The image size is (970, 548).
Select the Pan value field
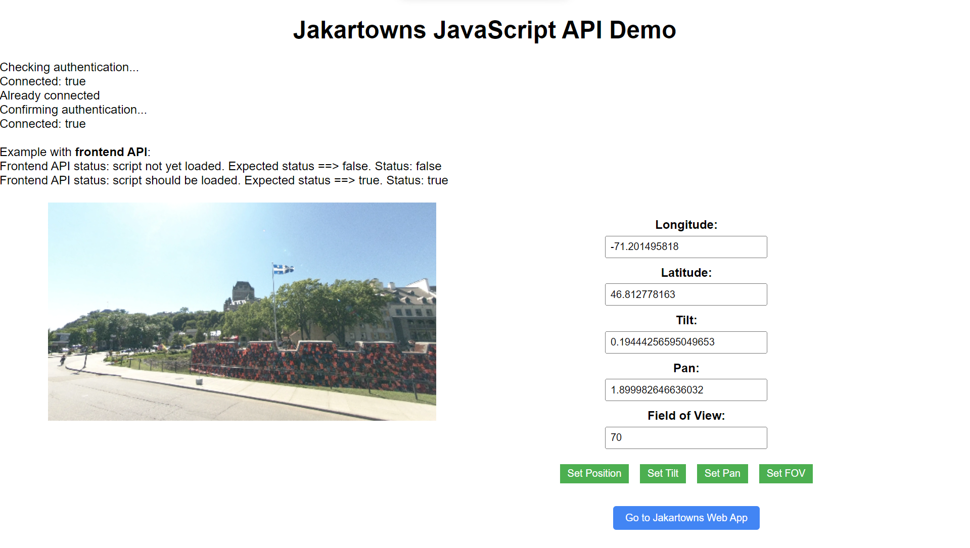point(686,390)
